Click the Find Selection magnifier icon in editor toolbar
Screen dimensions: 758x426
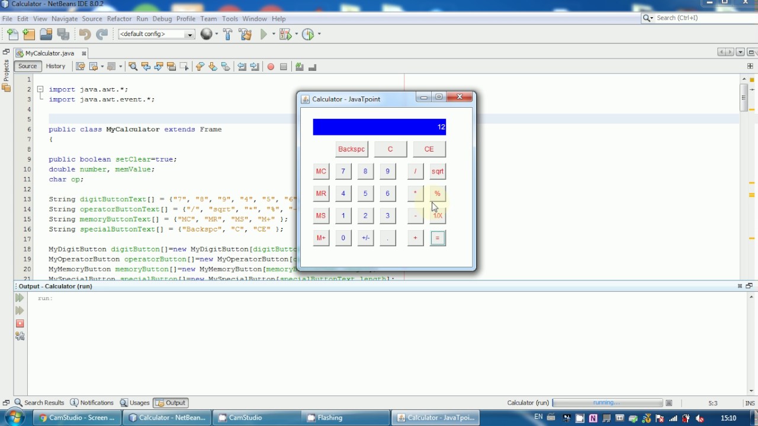[133, 66]
